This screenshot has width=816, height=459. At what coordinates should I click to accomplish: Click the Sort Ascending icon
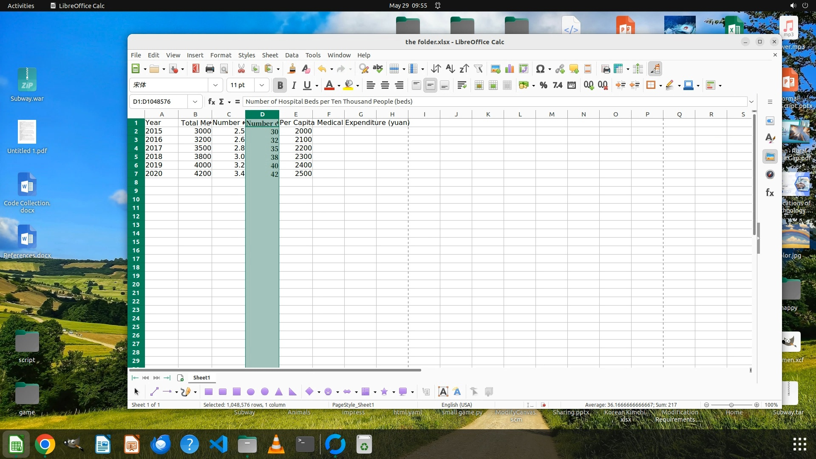coord(450,69)
